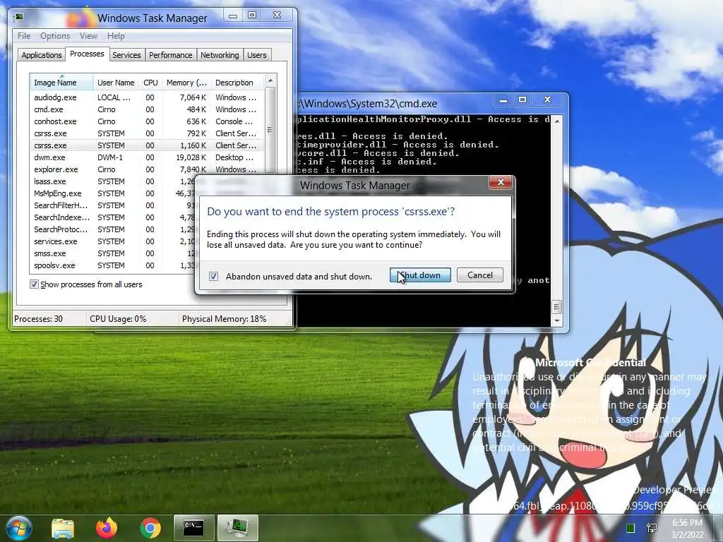The width and height of the screenshot is (723, 542).
Task: Select the lsass.exe process row
Action: click(113, 181)
